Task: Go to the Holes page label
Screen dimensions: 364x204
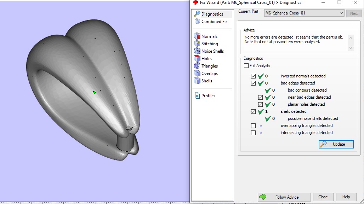Action: coord(206,58)
